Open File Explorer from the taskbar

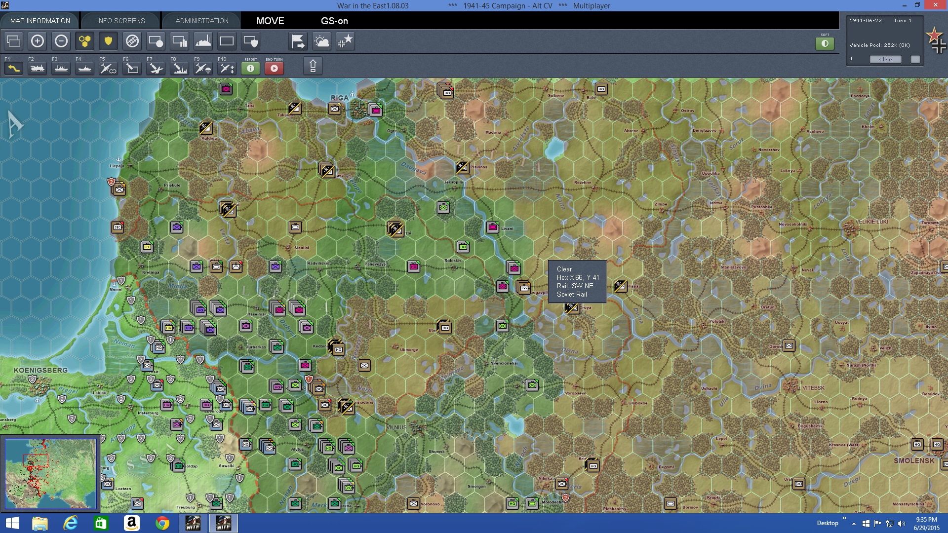(40, 523)
